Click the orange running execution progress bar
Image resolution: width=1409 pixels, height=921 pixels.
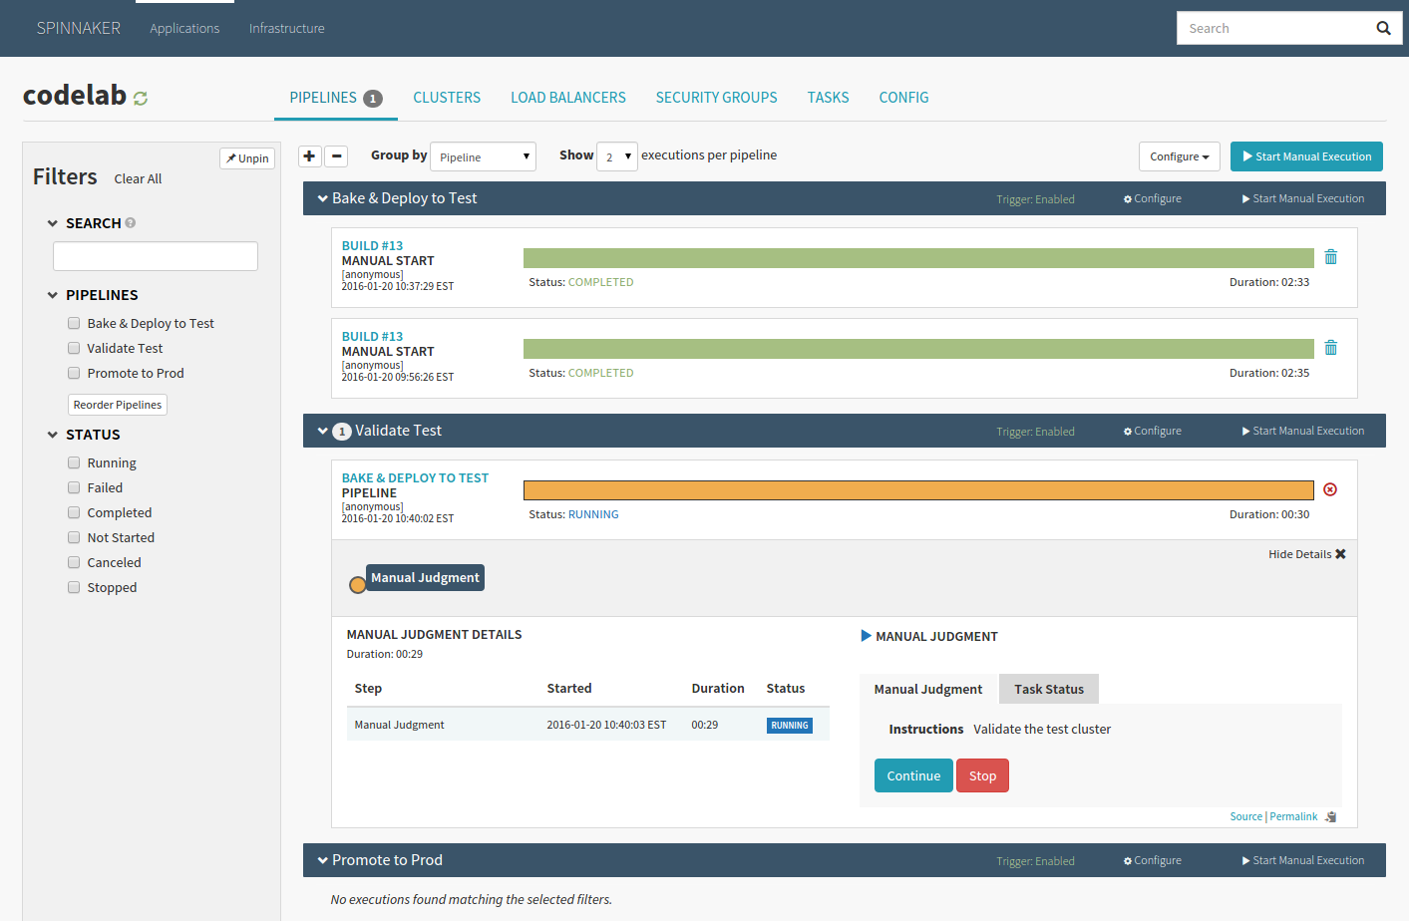918,490
